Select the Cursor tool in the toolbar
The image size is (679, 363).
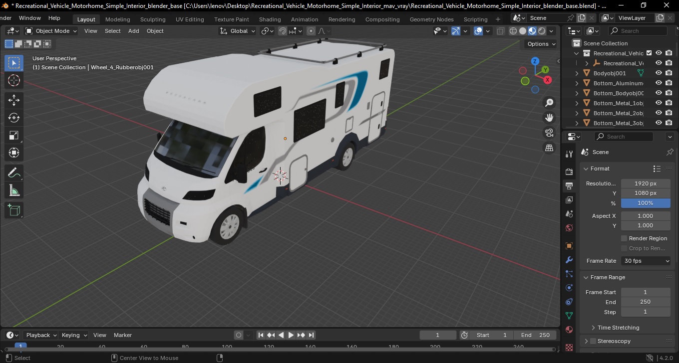point(14,80)
